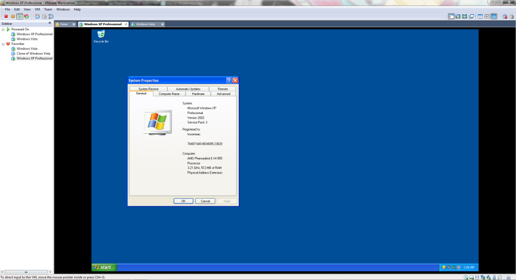This screenshot has height=280, width=516.
Task: Toggle the Show Sidebar toolbar icon
Action: (451, 17)
